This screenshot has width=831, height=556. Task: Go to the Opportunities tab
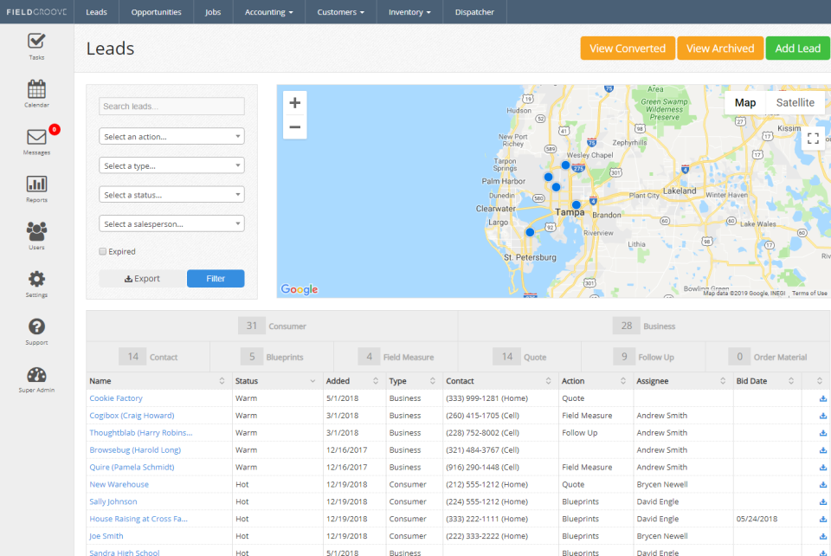(156, 11)
